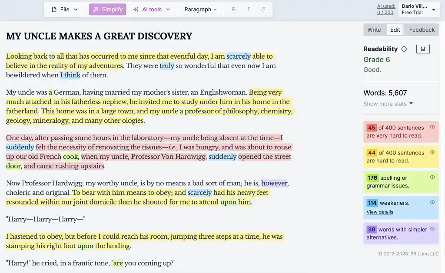Click View details under weakeners

[379, 212]
